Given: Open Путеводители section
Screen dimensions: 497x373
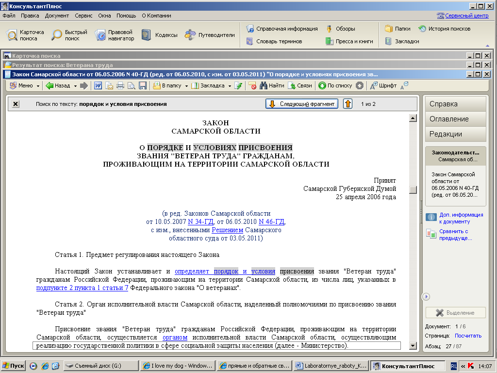Looking at the screenshot, I should coord(210,35).
